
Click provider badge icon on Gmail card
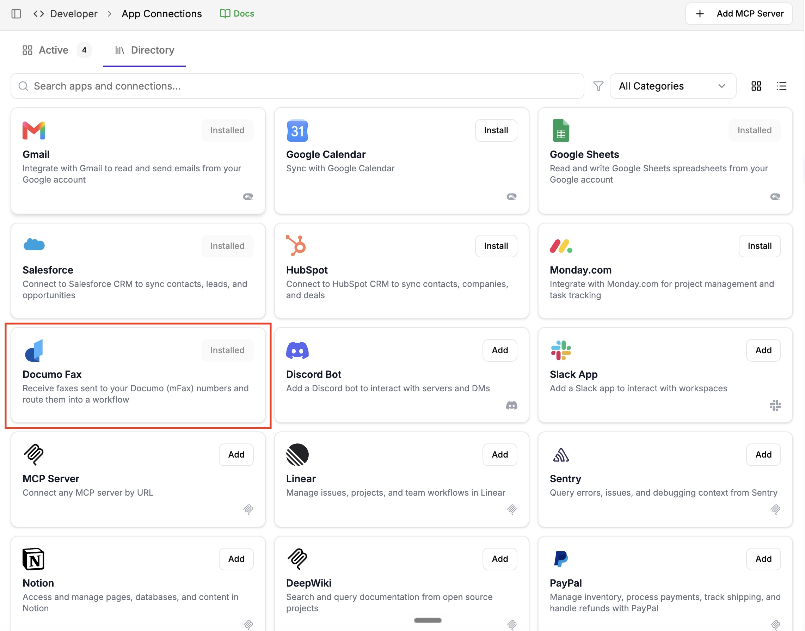click(x=248, y=197)
